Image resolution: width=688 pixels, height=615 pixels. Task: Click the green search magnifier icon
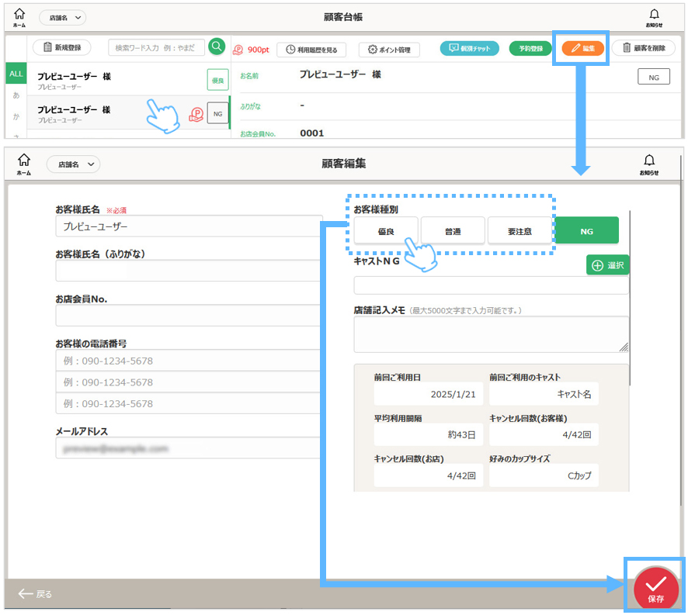coord(217,47)
